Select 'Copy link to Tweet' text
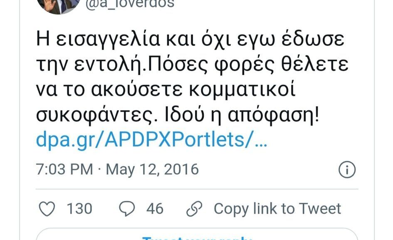 (277, 209)
